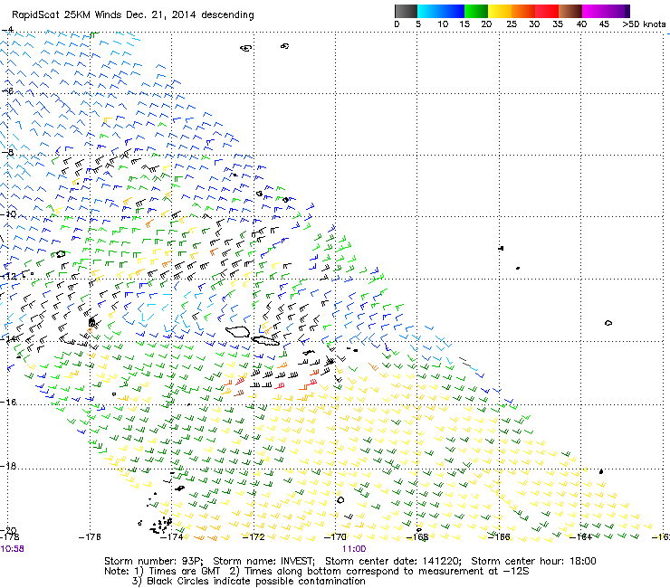
Task: Click the island cluster near -174, -20
Action: [161, 526]
